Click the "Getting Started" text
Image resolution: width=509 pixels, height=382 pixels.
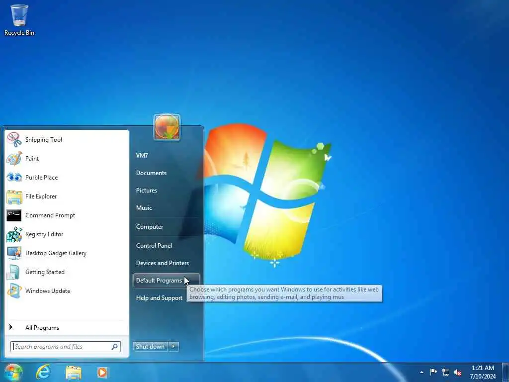tap(45, 272)
